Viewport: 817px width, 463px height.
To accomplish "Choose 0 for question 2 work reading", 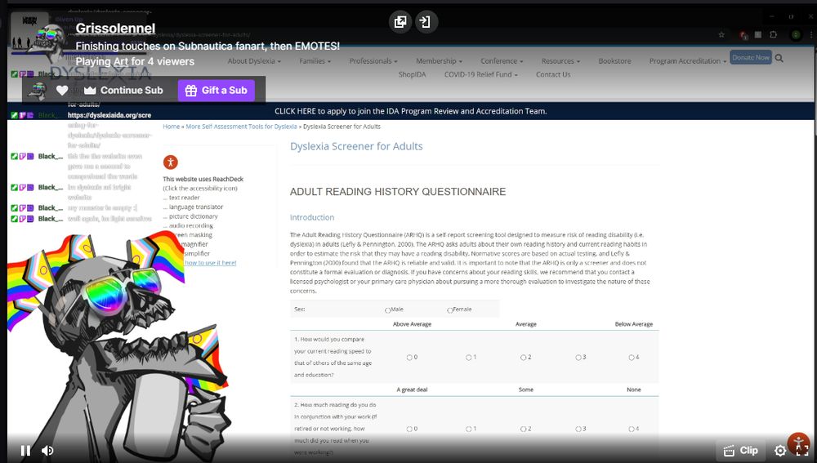I will 409,430.
